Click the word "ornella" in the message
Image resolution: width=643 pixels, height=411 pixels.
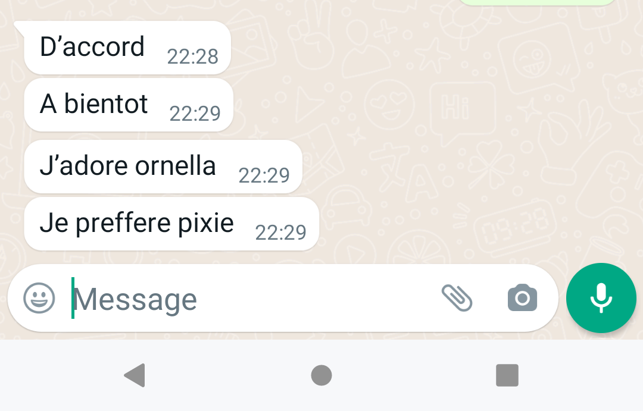175,166
